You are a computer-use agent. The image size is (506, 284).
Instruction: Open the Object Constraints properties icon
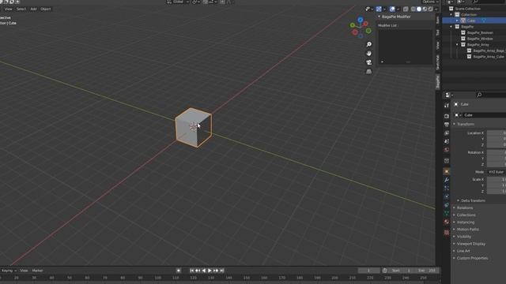[x=447, y=205]
